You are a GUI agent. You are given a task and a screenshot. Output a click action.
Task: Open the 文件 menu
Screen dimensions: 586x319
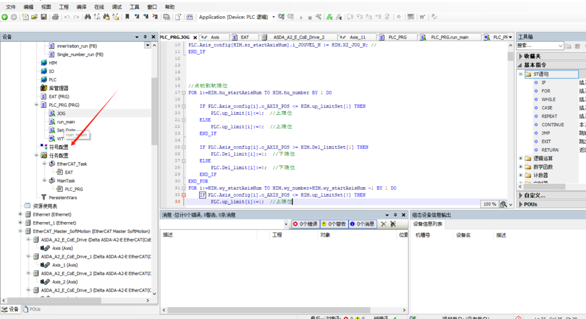click(x=11, y=6)
